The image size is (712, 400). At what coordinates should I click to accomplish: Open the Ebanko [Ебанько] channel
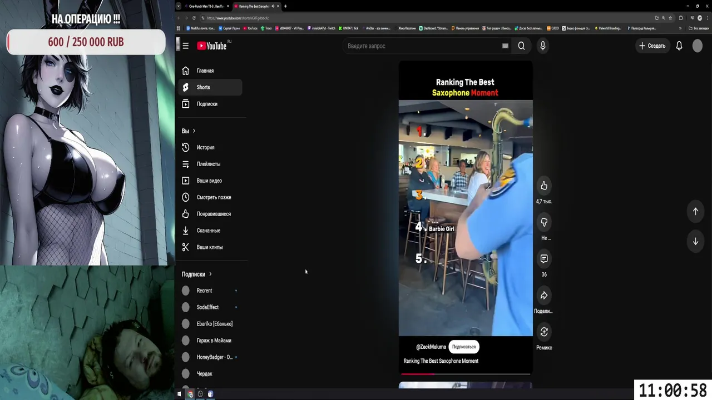click(210, 324)
